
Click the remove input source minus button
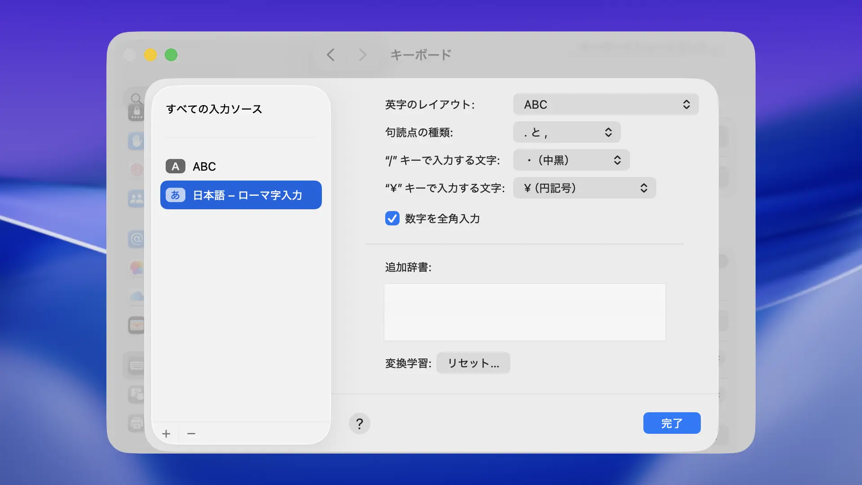[191, 433]
